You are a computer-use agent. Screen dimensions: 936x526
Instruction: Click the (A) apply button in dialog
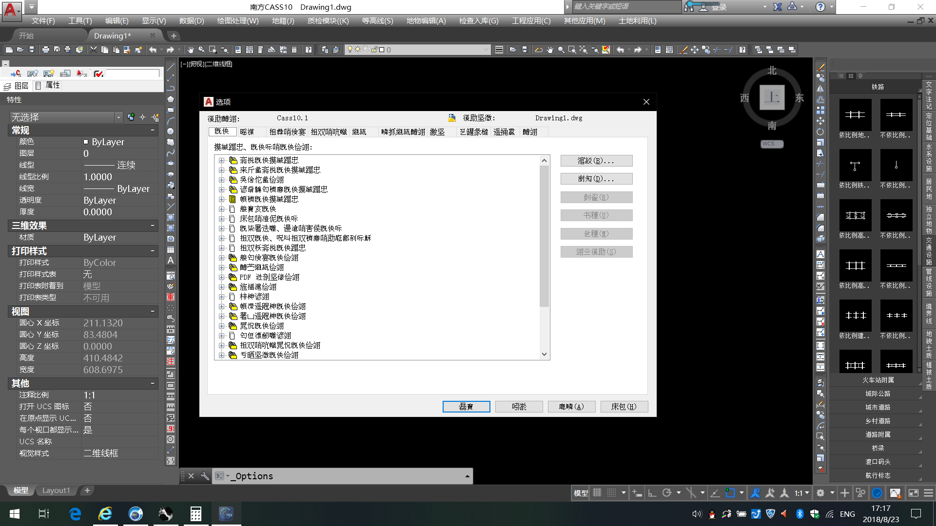[x=571, y=407]
